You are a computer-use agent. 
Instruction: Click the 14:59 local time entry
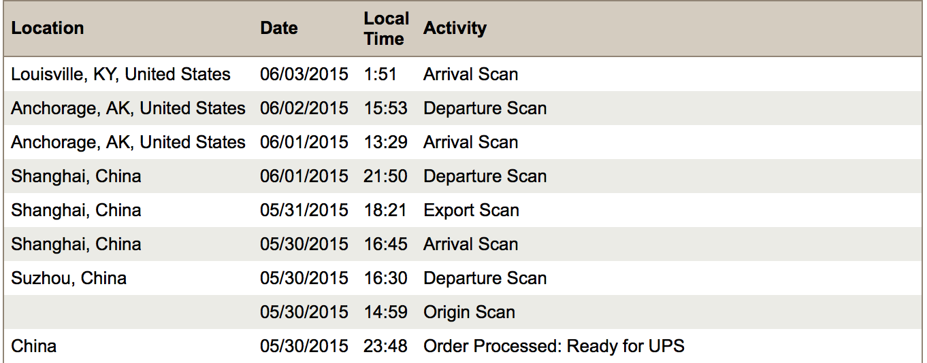[385, 312]
